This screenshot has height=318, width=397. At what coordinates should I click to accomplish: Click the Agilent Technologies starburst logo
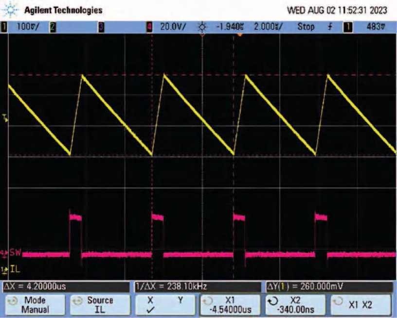pyautogui.click(x=10, y=10)
